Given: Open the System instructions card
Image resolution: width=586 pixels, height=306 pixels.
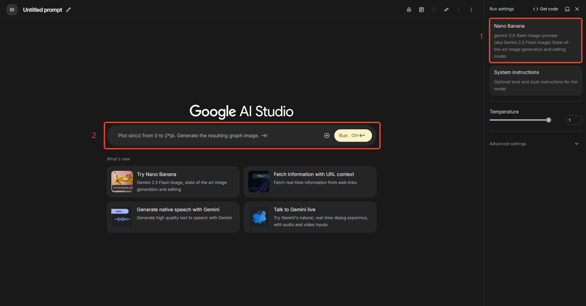Looking at the screenshot, I should 536,81.
